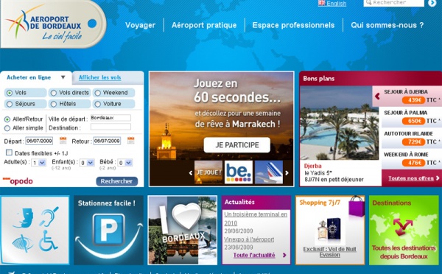Viewport: 442px width, 274px height.
Task: Click the Ville de départ field
Action: pyautogui.click(x=110, y=118)
